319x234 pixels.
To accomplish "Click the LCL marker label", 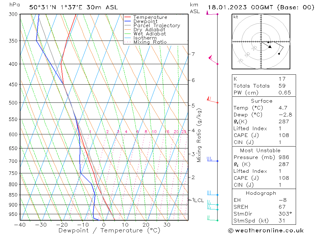I will point(199,200).
